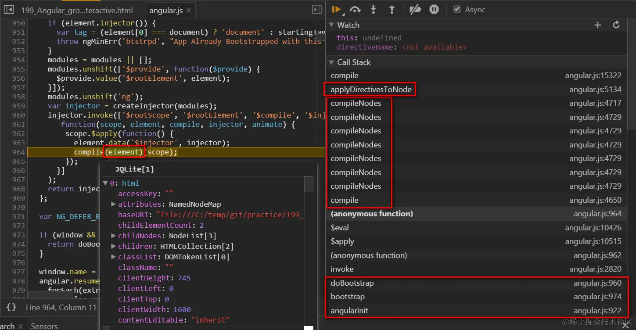This screenshot has height=330, width=636.
Task: Click the directiveName watch expression
Action: click(x=402, y=47)
